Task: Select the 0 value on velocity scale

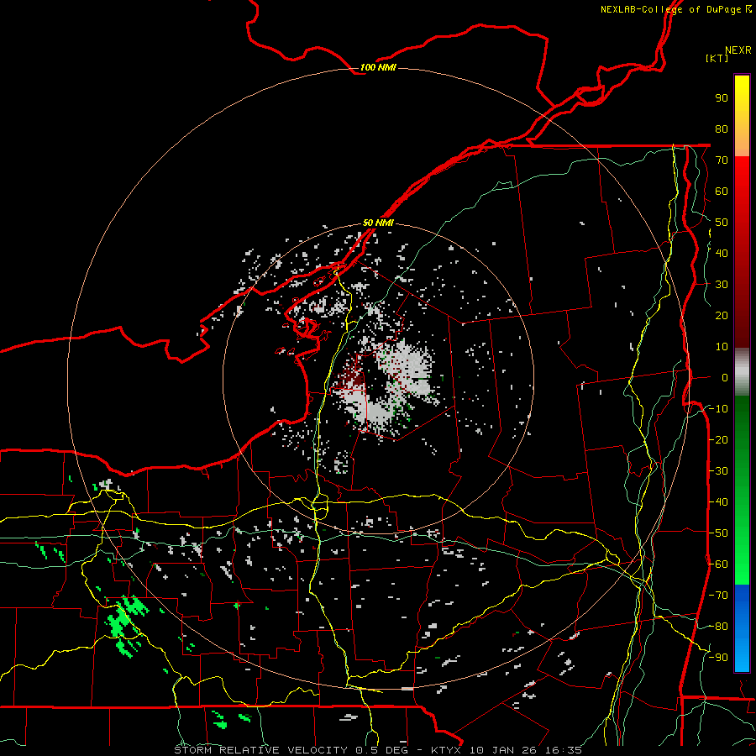Action: [x=725, y=378]
